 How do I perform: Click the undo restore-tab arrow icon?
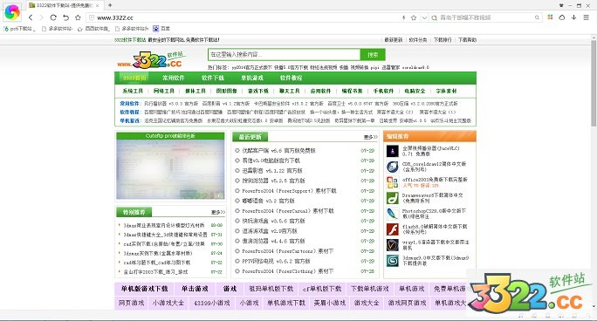(x=65, y=17)
